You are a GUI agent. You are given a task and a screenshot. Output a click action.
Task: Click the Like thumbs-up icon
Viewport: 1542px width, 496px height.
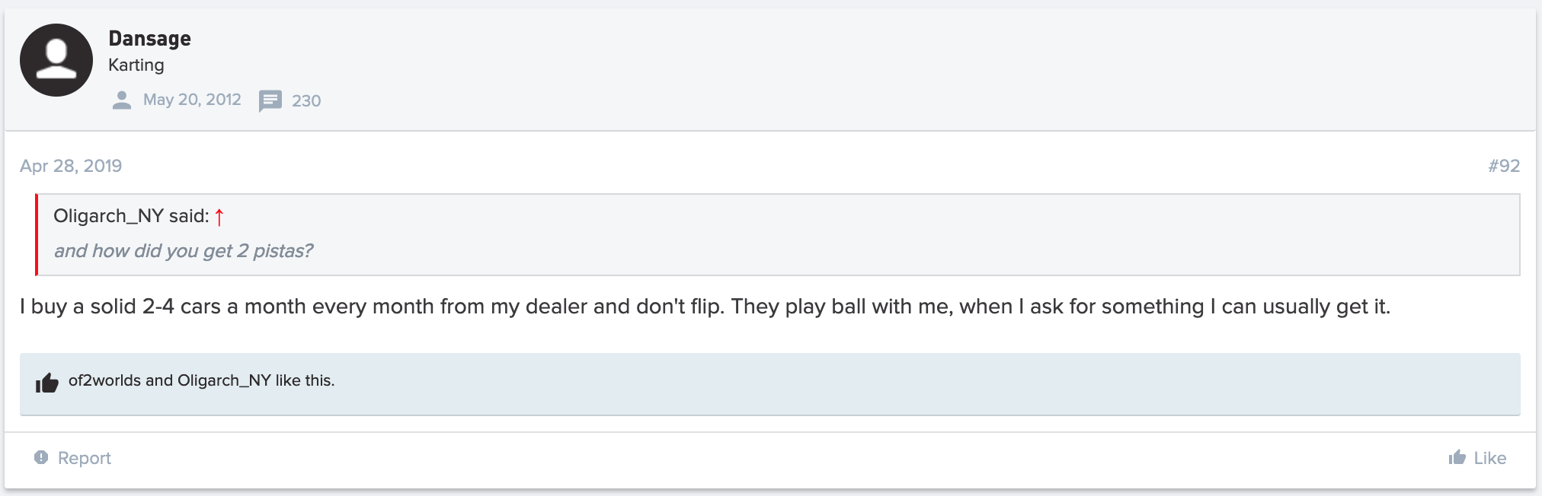pos(1457,457)
